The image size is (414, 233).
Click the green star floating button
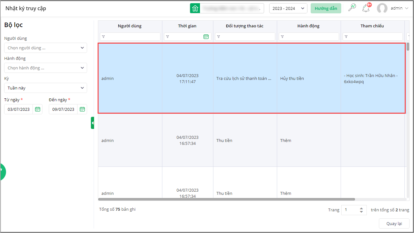(x=3, y=172)
